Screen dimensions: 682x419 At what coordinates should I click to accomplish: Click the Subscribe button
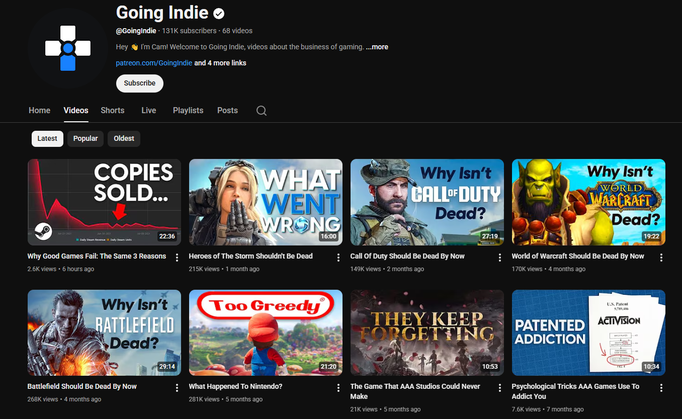click(140, 83)
